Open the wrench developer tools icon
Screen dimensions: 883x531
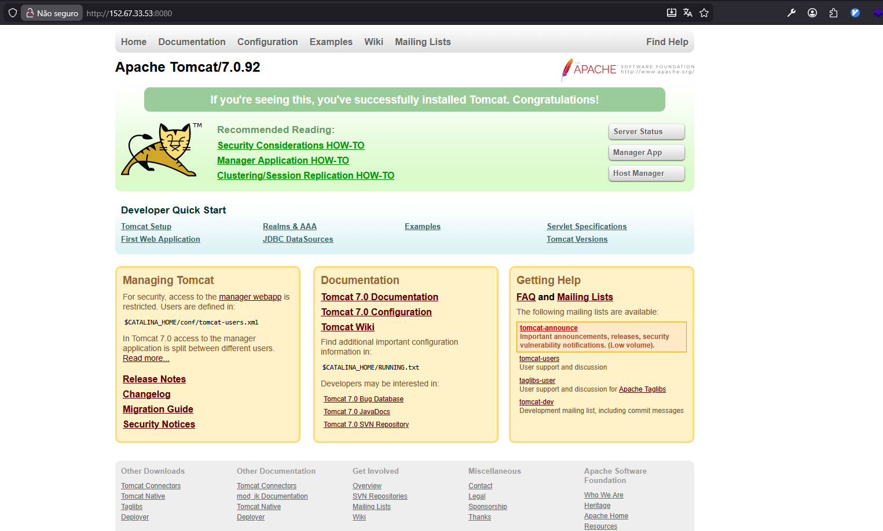792,13
